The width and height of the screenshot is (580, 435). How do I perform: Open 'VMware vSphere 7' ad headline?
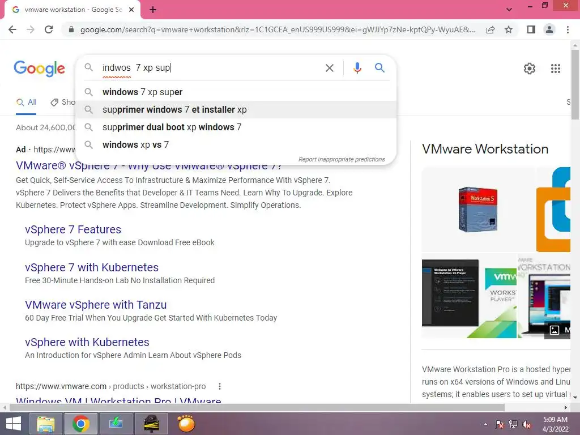(x=149, y=166)
